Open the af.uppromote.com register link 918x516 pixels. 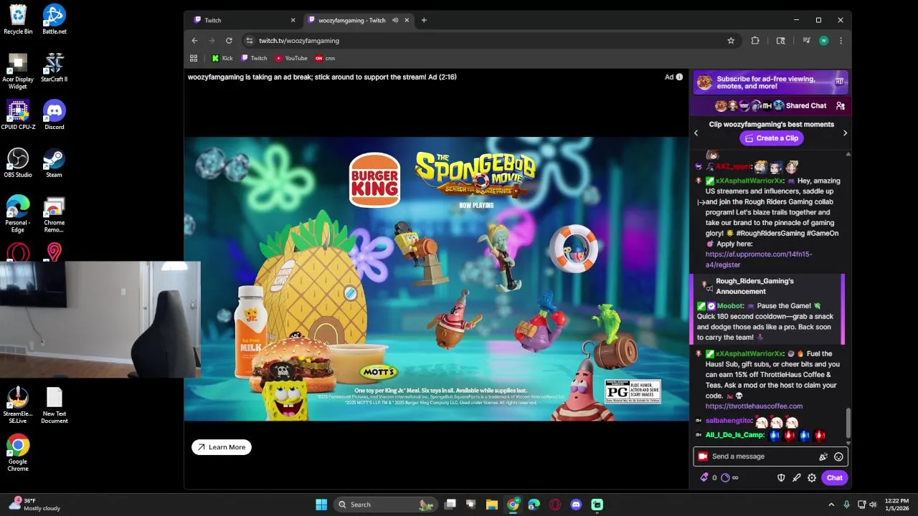(759, 259)
